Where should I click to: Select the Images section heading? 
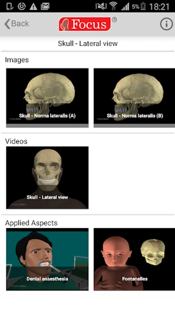17,60
